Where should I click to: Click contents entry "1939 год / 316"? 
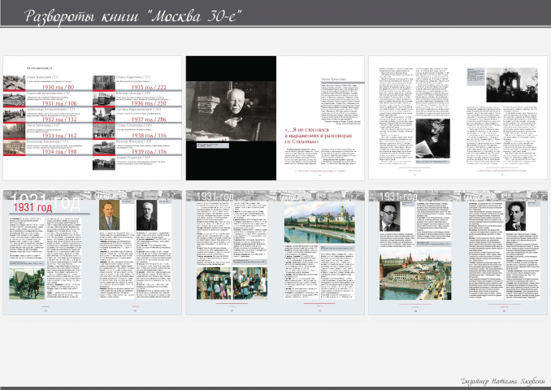[x=149, y=152]
